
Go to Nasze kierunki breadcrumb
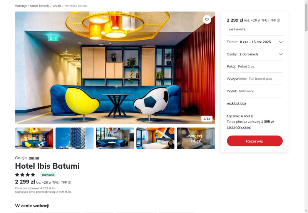(40, 6)
